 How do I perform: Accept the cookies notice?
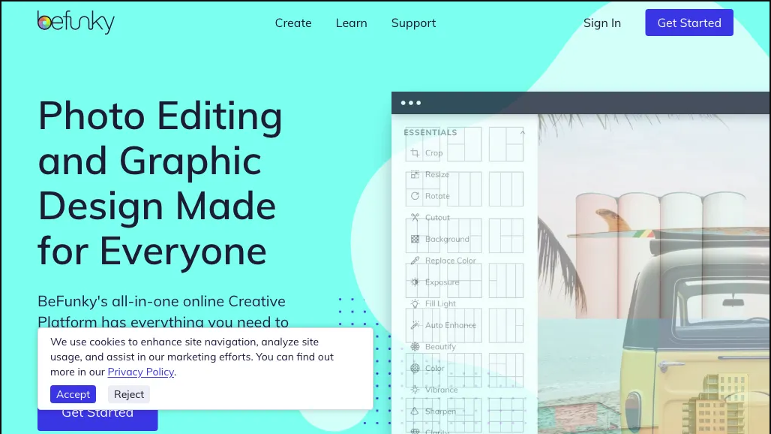tap(73, 394)
